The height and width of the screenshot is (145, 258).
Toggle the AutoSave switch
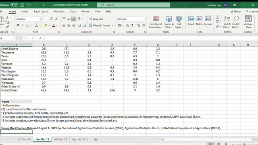click(15, 5)
